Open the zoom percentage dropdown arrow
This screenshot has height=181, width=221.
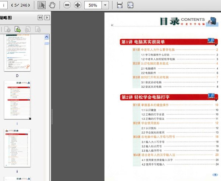105,5
